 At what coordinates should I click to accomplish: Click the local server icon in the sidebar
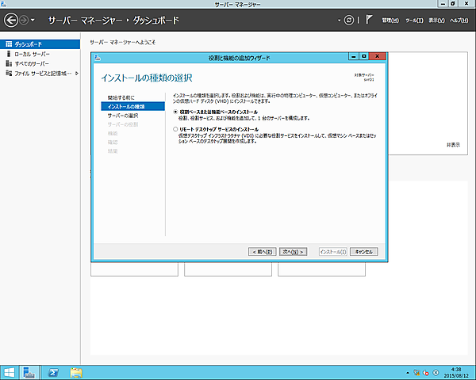point(9,54)
